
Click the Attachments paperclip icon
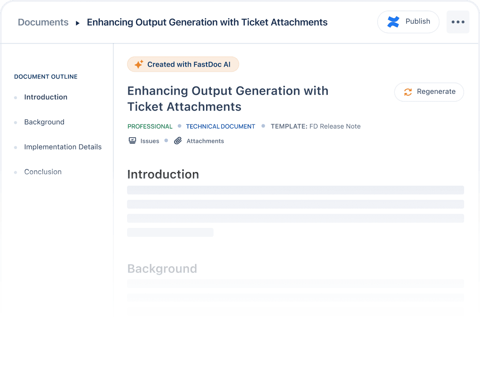(178, 141)
